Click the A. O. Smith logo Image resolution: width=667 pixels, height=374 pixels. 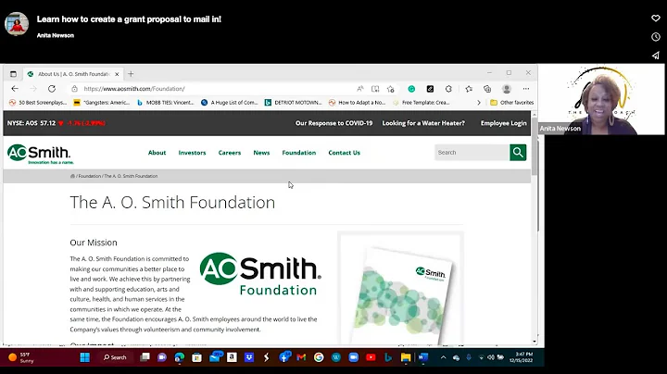pos(40,154)
